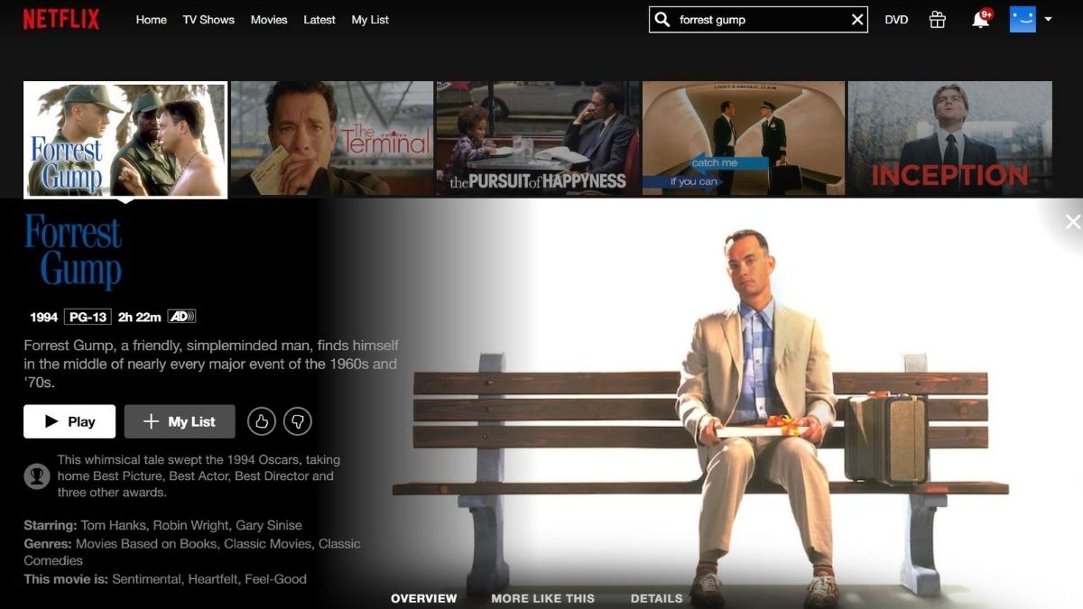Click the 2h 22m runtime
This screenshot has height=609, width=1083.
[140, 317]
